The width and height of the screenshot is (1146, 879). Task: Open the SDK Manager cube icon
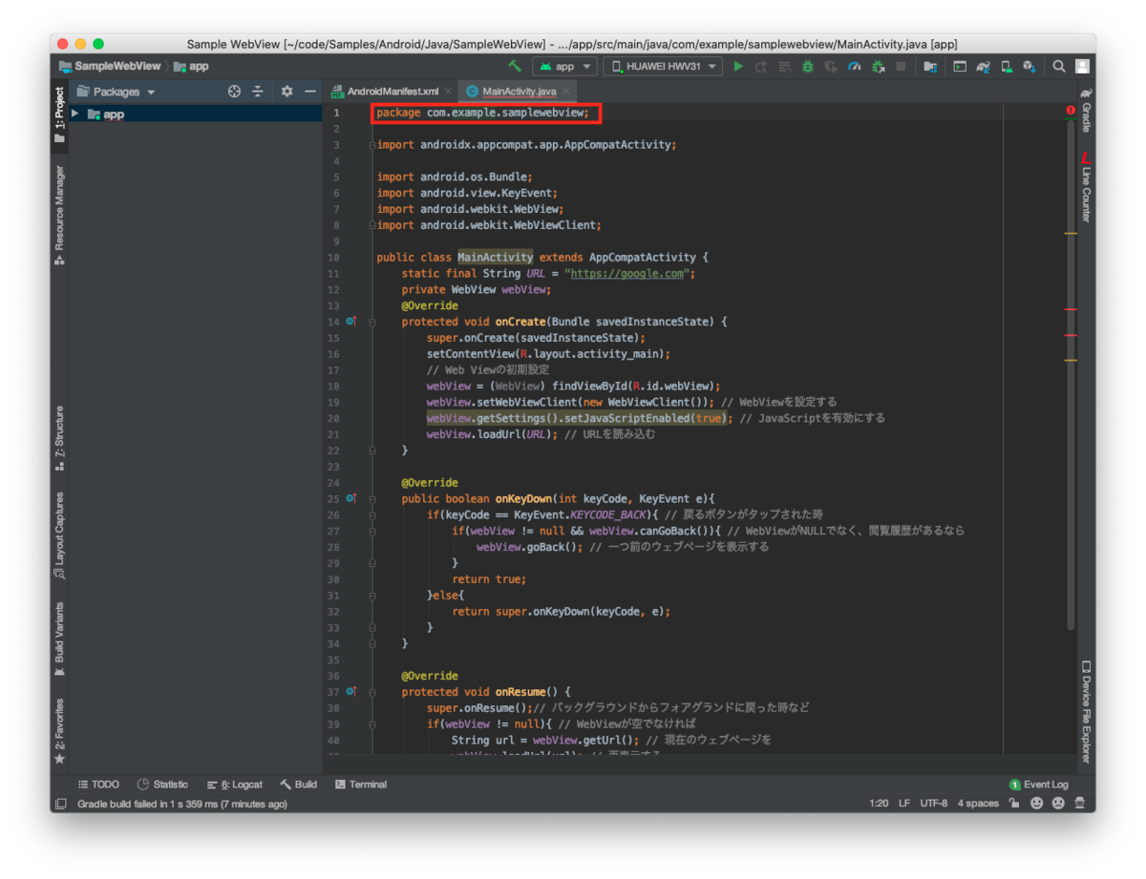pos(1029,66)
